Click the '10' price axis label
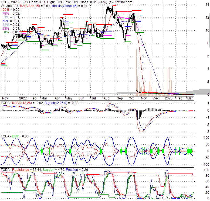The width and height of the screenshot is (210, 201). point(207,30)
